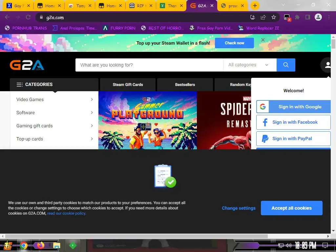The image size is (336, 252).
Task: Open the read our cookie policy link
Action: [67, 213]
